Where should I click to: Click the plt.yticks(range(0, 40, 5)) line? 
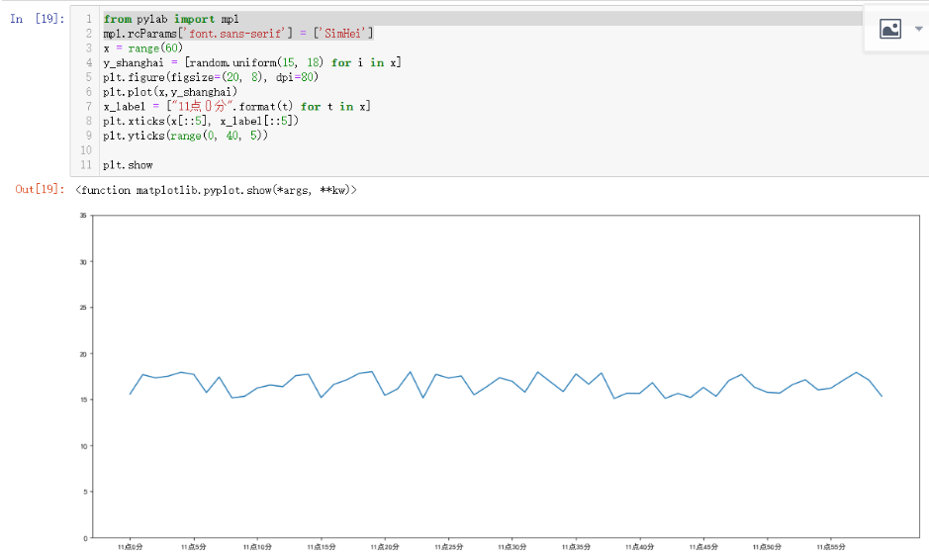185,136
